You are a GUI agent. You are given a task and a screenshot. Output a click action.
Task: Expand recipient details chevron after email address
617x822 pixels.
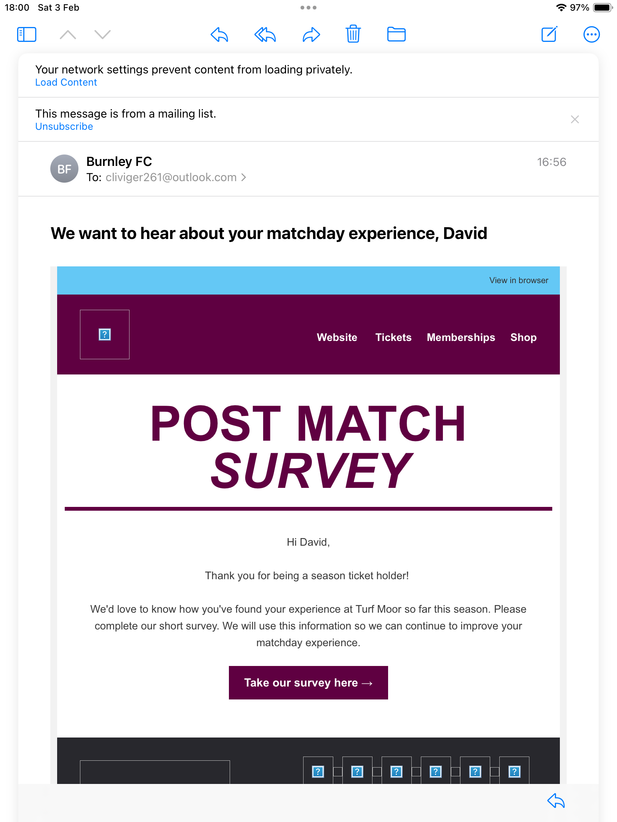click(x=244, y=177)
